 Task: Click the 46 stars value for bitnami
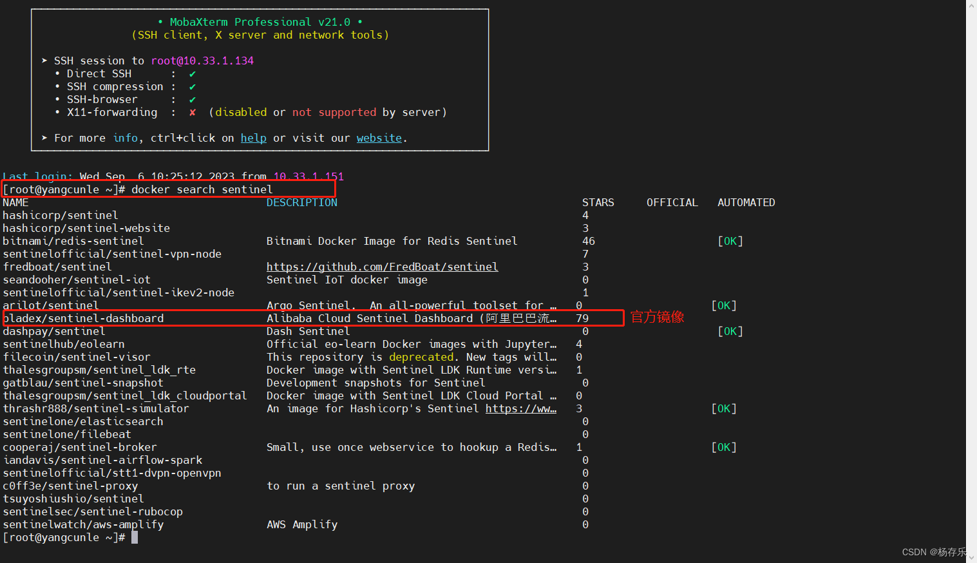(x=589, y=241)
